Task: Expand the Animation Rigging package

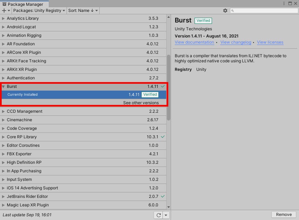Action: coord(3,35)
